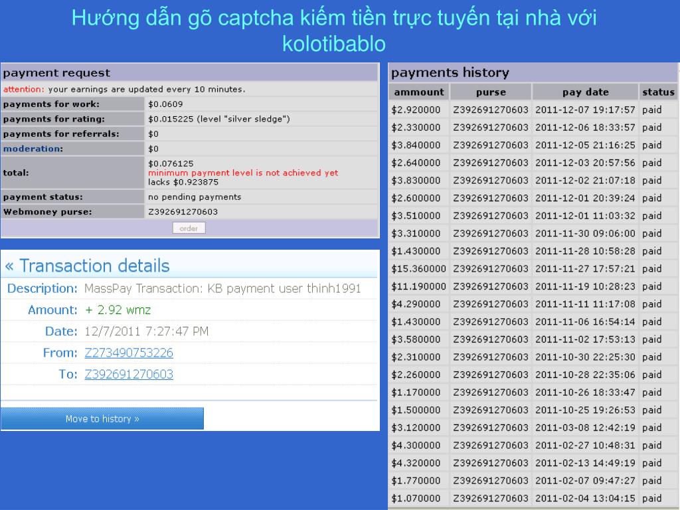Click the order button

coord(189,228)
